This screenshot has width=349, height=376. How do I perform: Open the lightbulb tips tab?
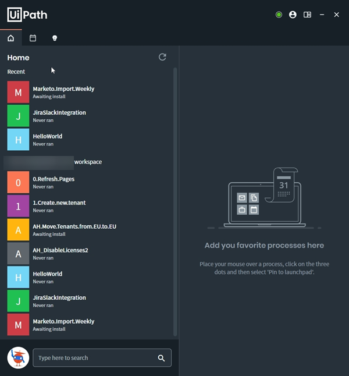coord(55,38)
